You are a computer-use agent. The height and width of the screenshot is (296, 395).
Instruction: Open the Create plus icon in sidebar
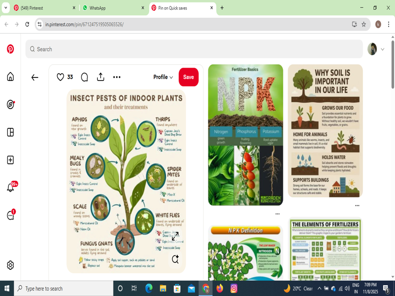coord(10,160)
